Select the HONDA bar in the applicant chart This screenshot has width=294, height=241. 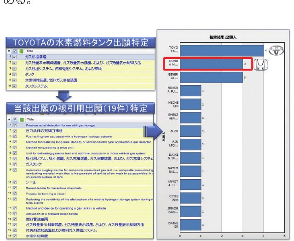point(211,64)
